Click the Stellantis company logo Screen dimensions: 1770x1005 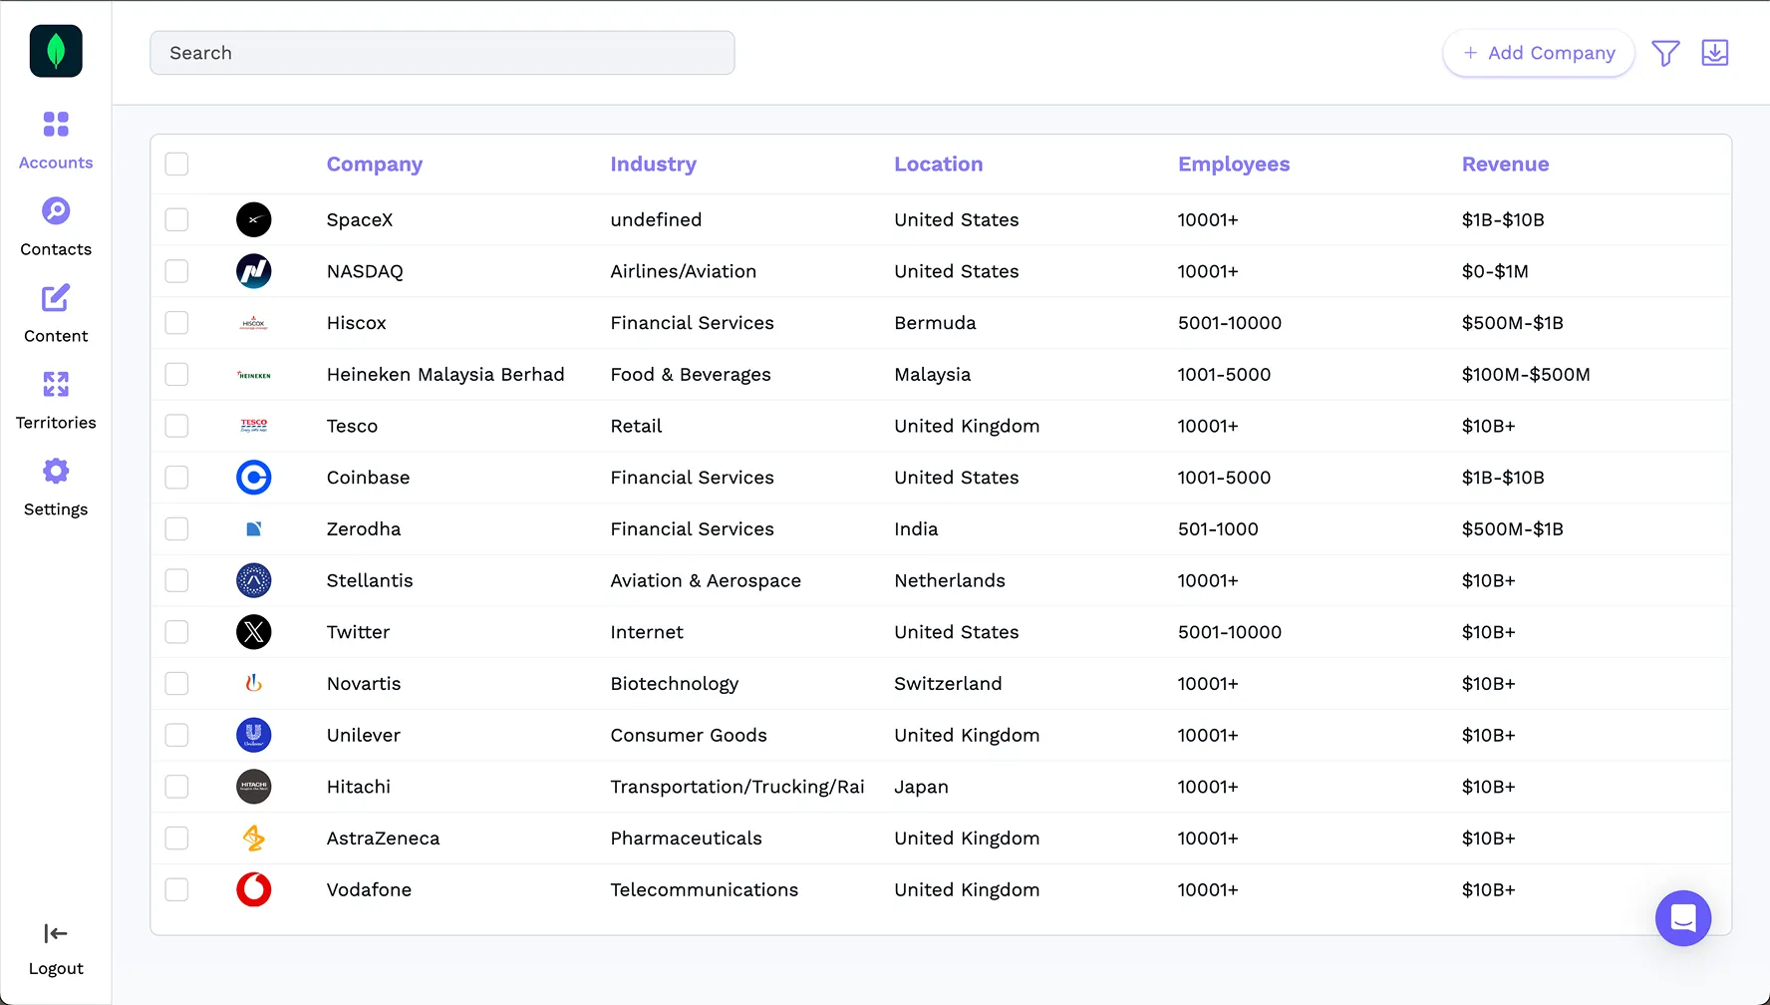[x=254, y=580]
